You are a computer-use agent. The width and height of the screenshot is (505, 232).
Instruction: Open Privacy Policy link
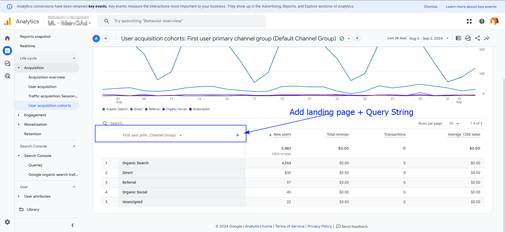tap(320, 226)
